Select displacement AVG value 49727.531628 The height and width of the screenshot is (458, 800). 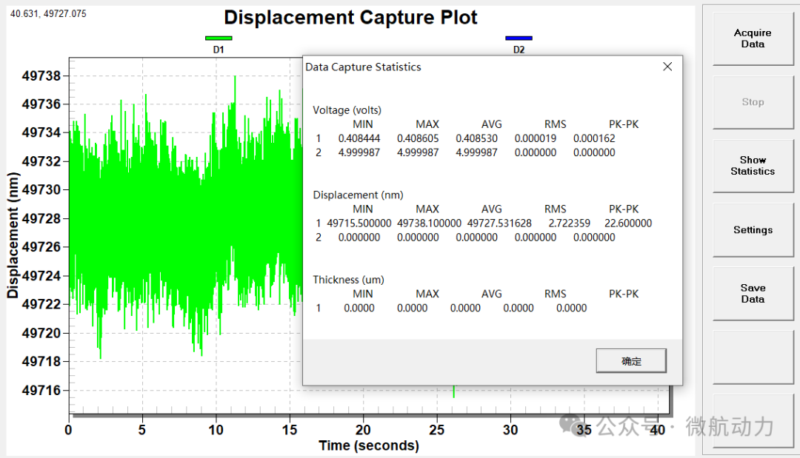pos(499,223)
